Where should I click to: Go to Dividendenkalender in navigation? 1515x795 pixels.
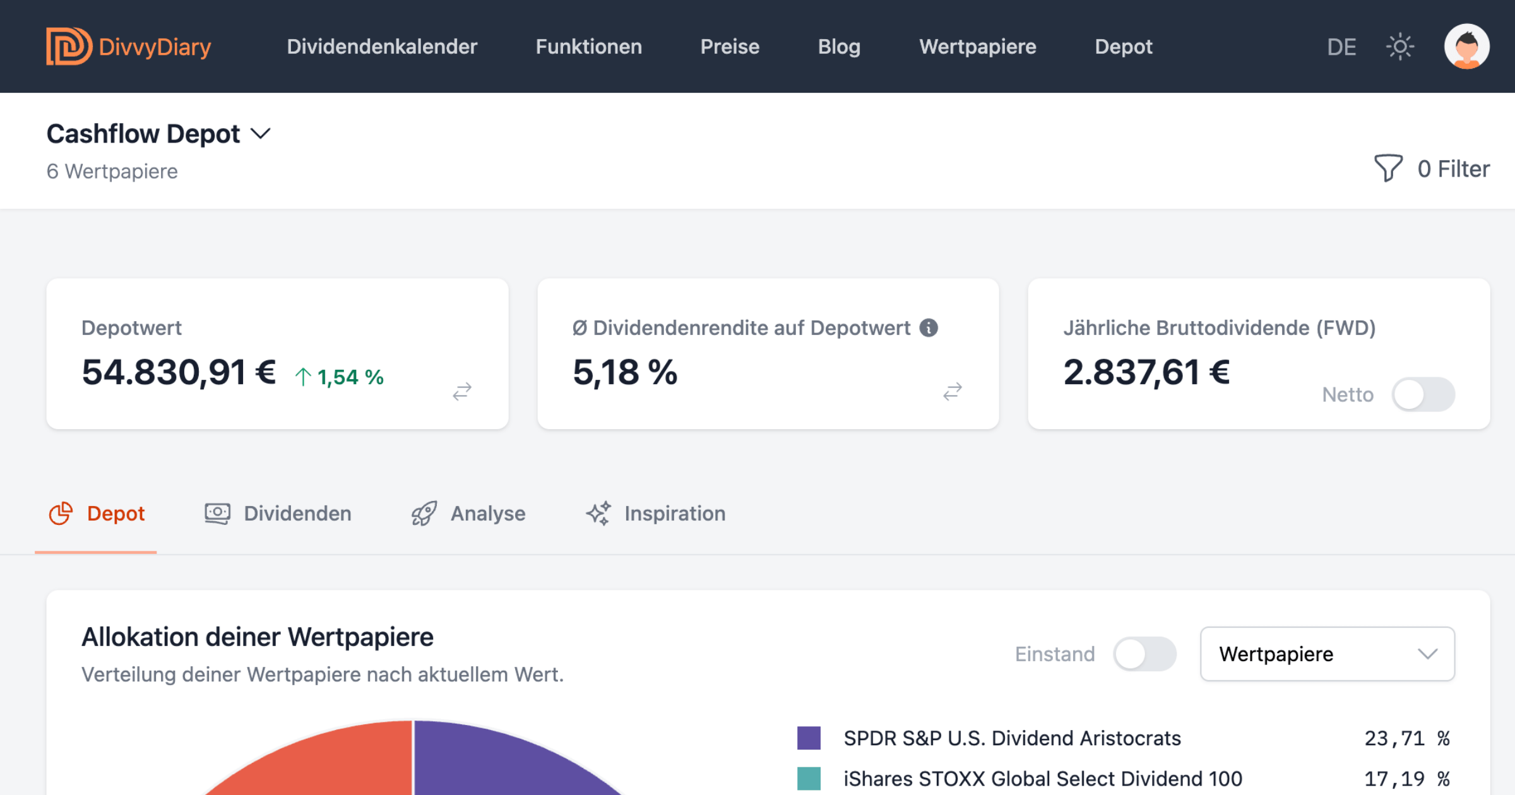382,47
